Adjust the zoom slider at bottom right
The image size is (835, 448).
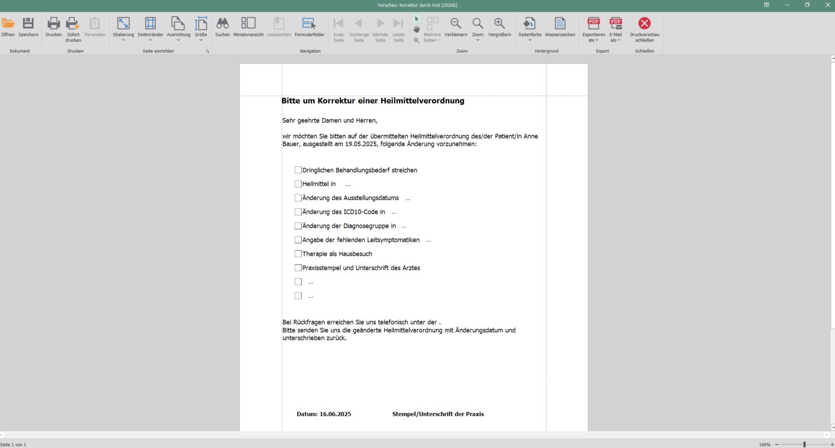pyautogui.click(x=804, y=444)
